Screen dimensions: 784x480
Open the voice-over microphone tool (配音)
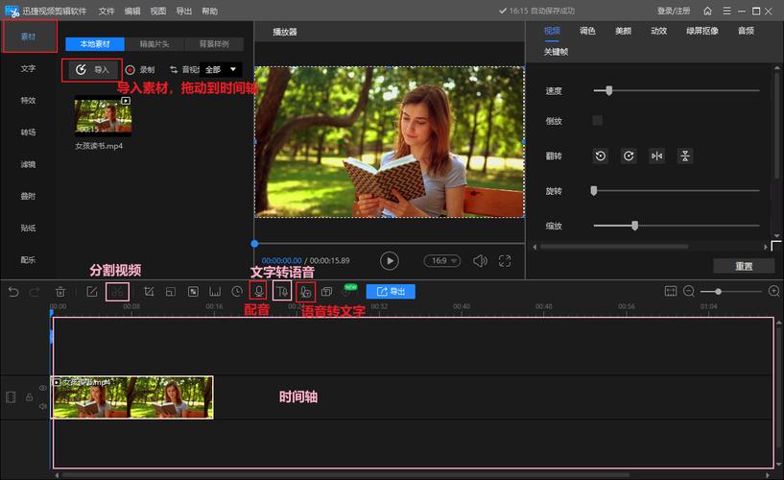258,291
